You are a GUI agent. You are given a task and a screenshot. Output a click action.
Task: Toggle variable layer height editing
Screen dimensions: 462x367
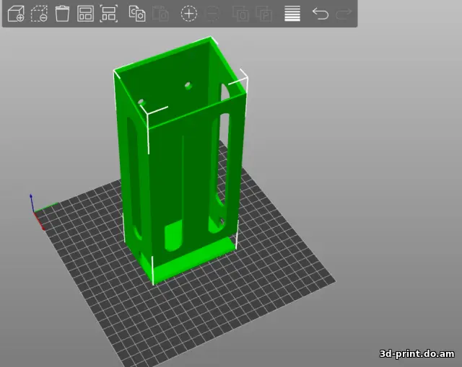tap(292, 14)
